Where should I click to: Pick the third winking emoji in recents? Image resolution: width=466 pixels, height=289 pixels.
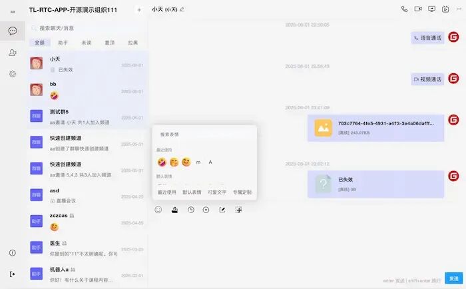tap(186, 162)
